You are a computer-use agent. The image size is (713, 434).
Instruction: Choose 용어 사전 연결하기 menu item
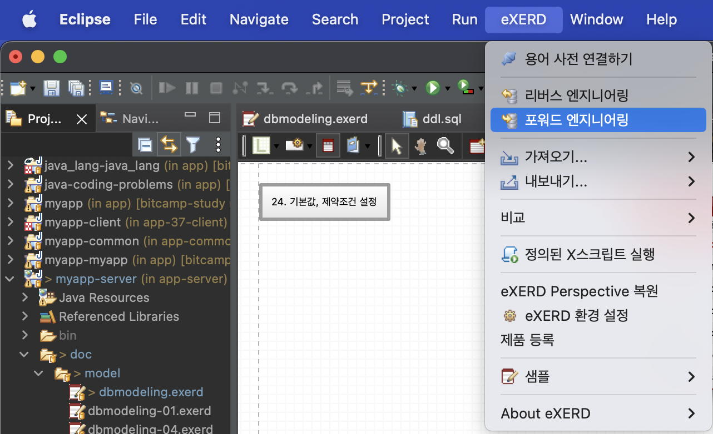[598, 58]
